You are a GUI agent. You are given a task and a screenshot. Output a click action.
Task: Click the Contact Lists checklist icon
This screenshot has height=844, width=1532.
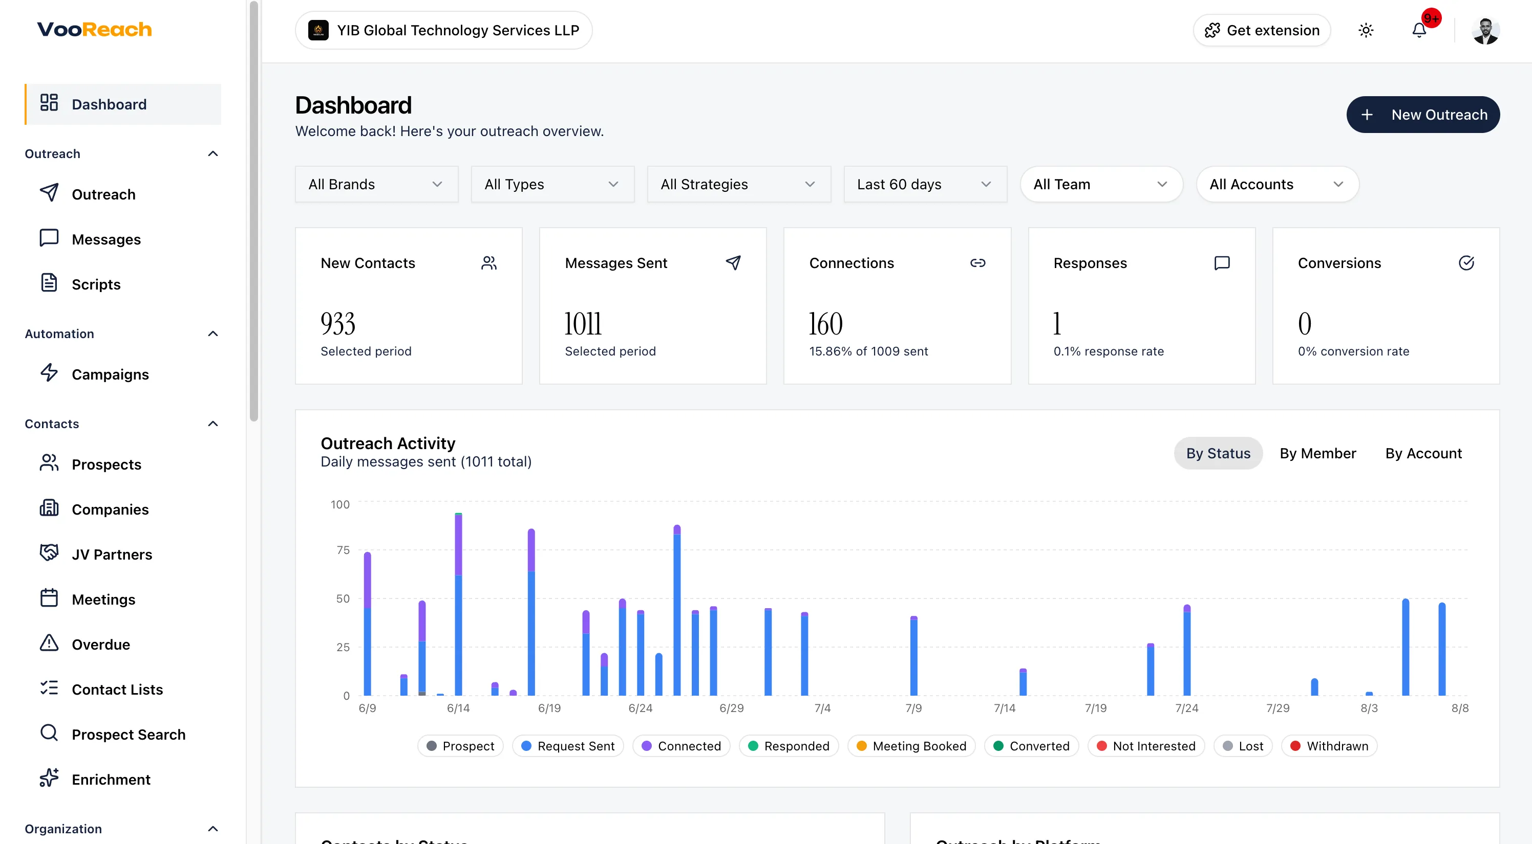[49, 688]
